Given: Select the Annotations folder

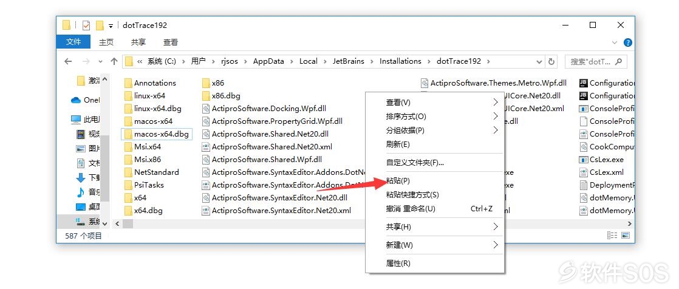Looking at the screenshot, I should tap(150, 83).
